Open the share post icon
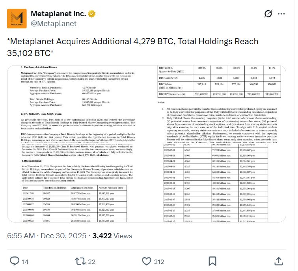 coord(278,261)
